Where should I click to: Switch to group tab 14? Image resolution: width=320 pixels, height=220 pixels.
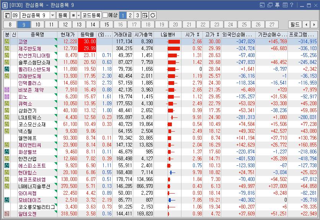(x=93, y=24)
